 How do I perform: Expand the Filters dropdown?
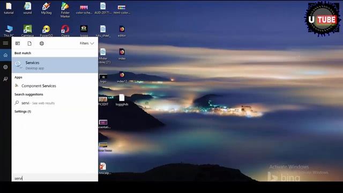point(87,43)
